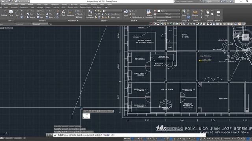Expand the Draw panel
This screenshot has height=141, width=252.
[x=11, y=20]
